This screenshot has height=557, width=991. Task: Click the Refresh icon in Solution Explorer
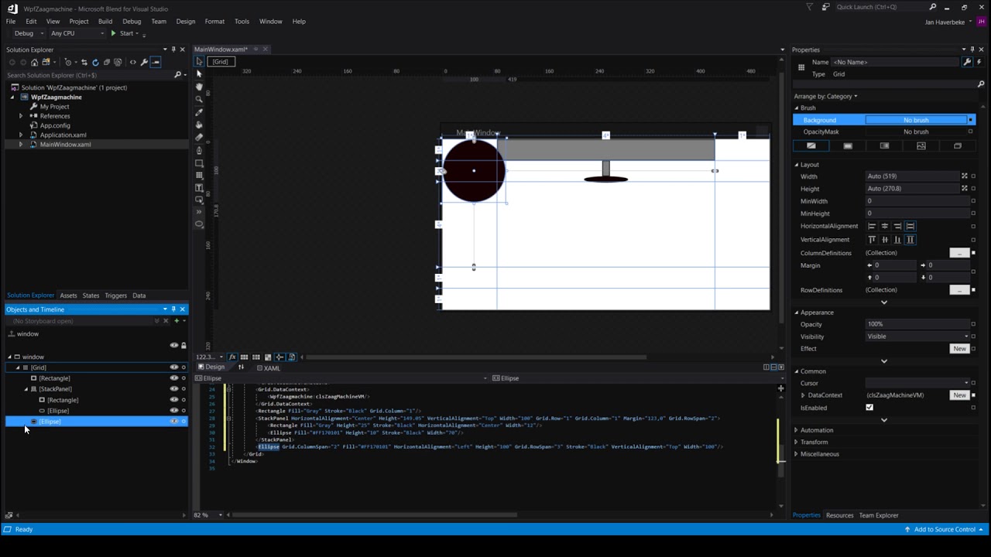click(x=95, y=62)
